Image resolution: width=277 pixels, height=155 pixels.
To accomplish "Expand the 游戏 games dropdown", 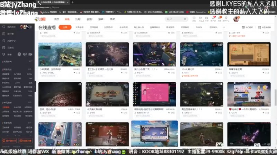I will coord(101,19).
